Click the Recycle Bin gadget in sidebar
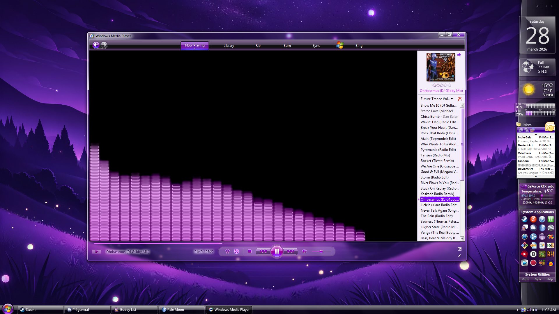The width and height of the screenshot is (559, 314). (x=537, y=67)
